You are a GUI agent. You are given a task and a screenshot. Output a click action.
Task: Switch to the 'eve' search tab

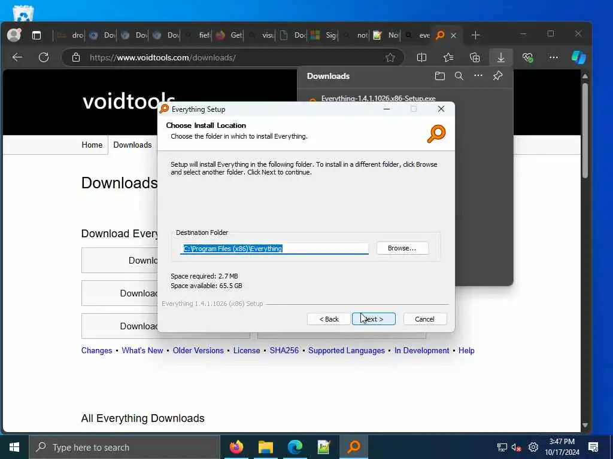click(x=417, y=35)
